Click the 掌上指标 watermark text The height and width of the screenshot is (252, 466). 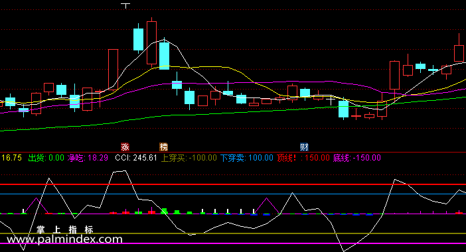coord(65,229)
